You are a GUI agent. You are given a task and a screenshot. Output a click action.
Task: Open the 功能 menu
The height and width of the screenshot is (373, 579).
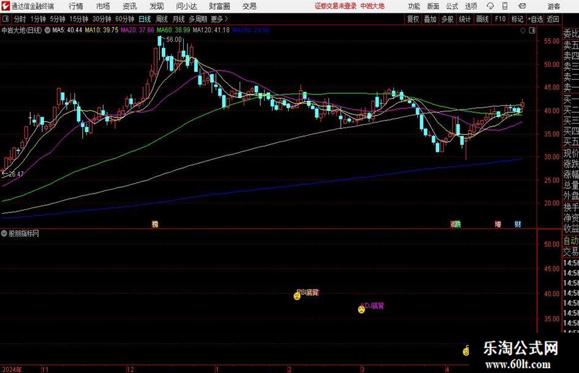point(414,6)
